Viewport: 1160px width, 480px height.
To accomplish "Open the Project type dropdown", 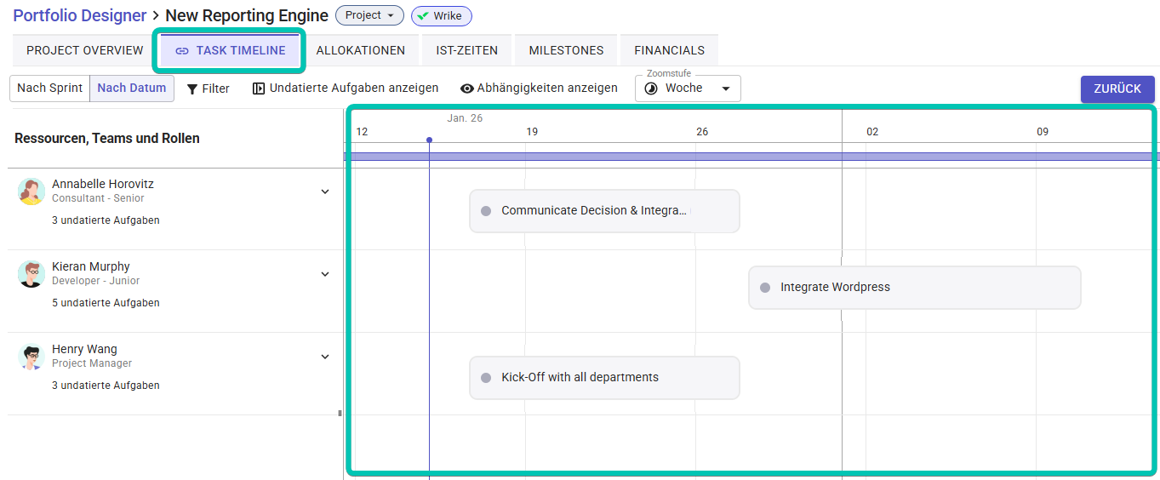I will 369,16.
